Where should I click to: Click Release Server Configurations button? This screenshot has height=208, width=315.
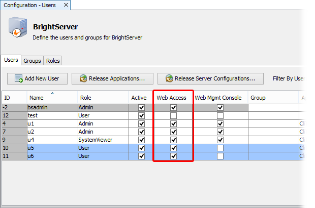[210, 78]
